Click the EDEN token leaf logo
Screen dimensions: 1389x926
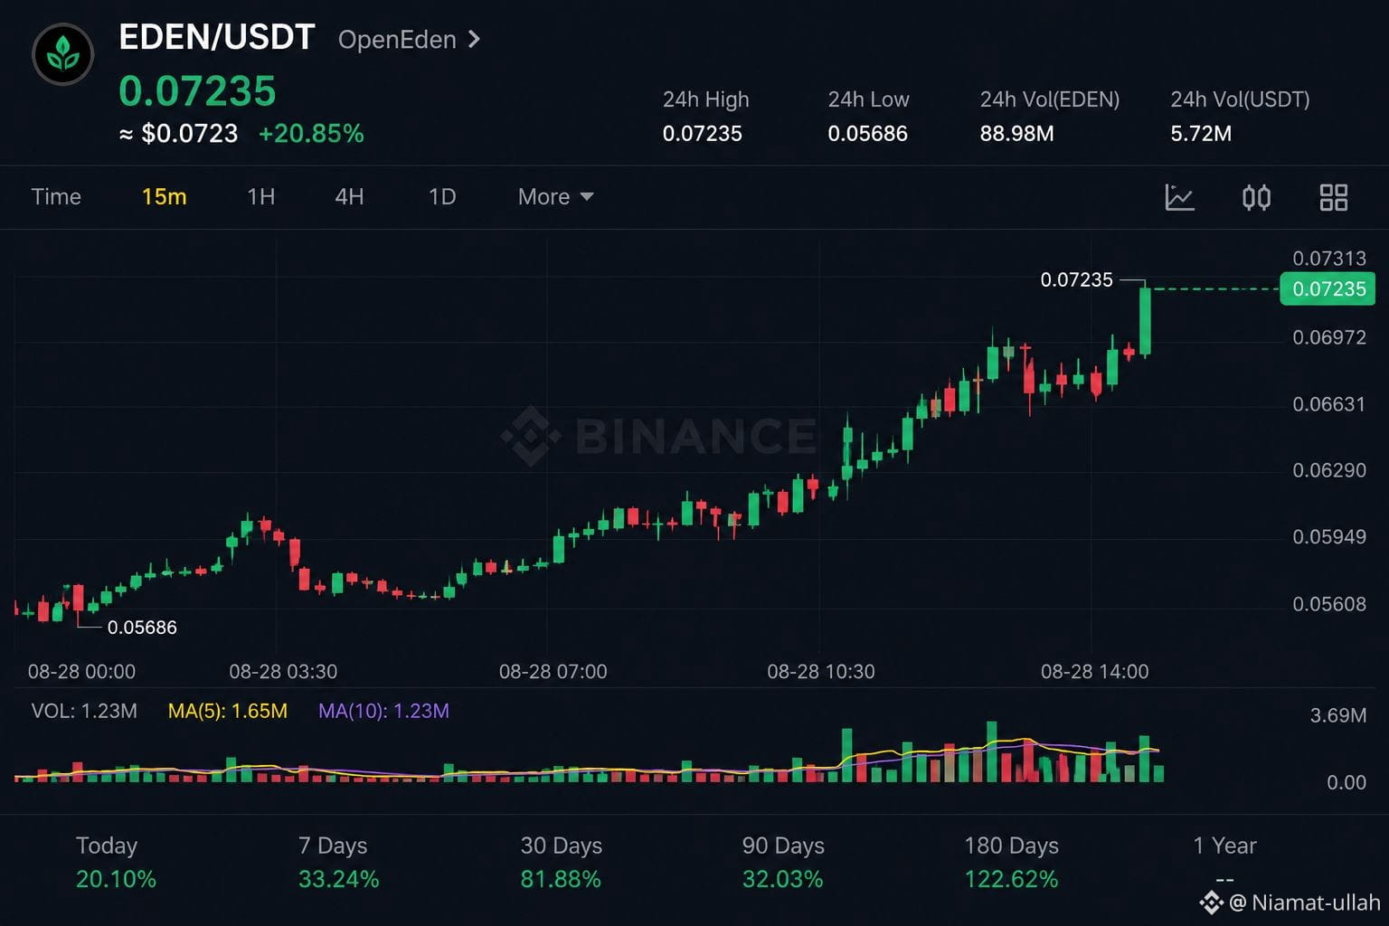(63, 54)
